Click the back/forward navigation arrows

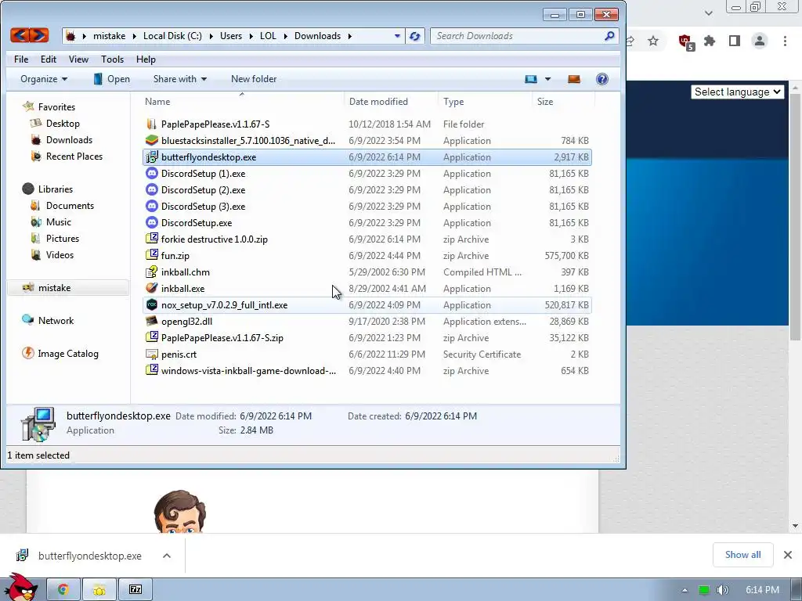29,35
